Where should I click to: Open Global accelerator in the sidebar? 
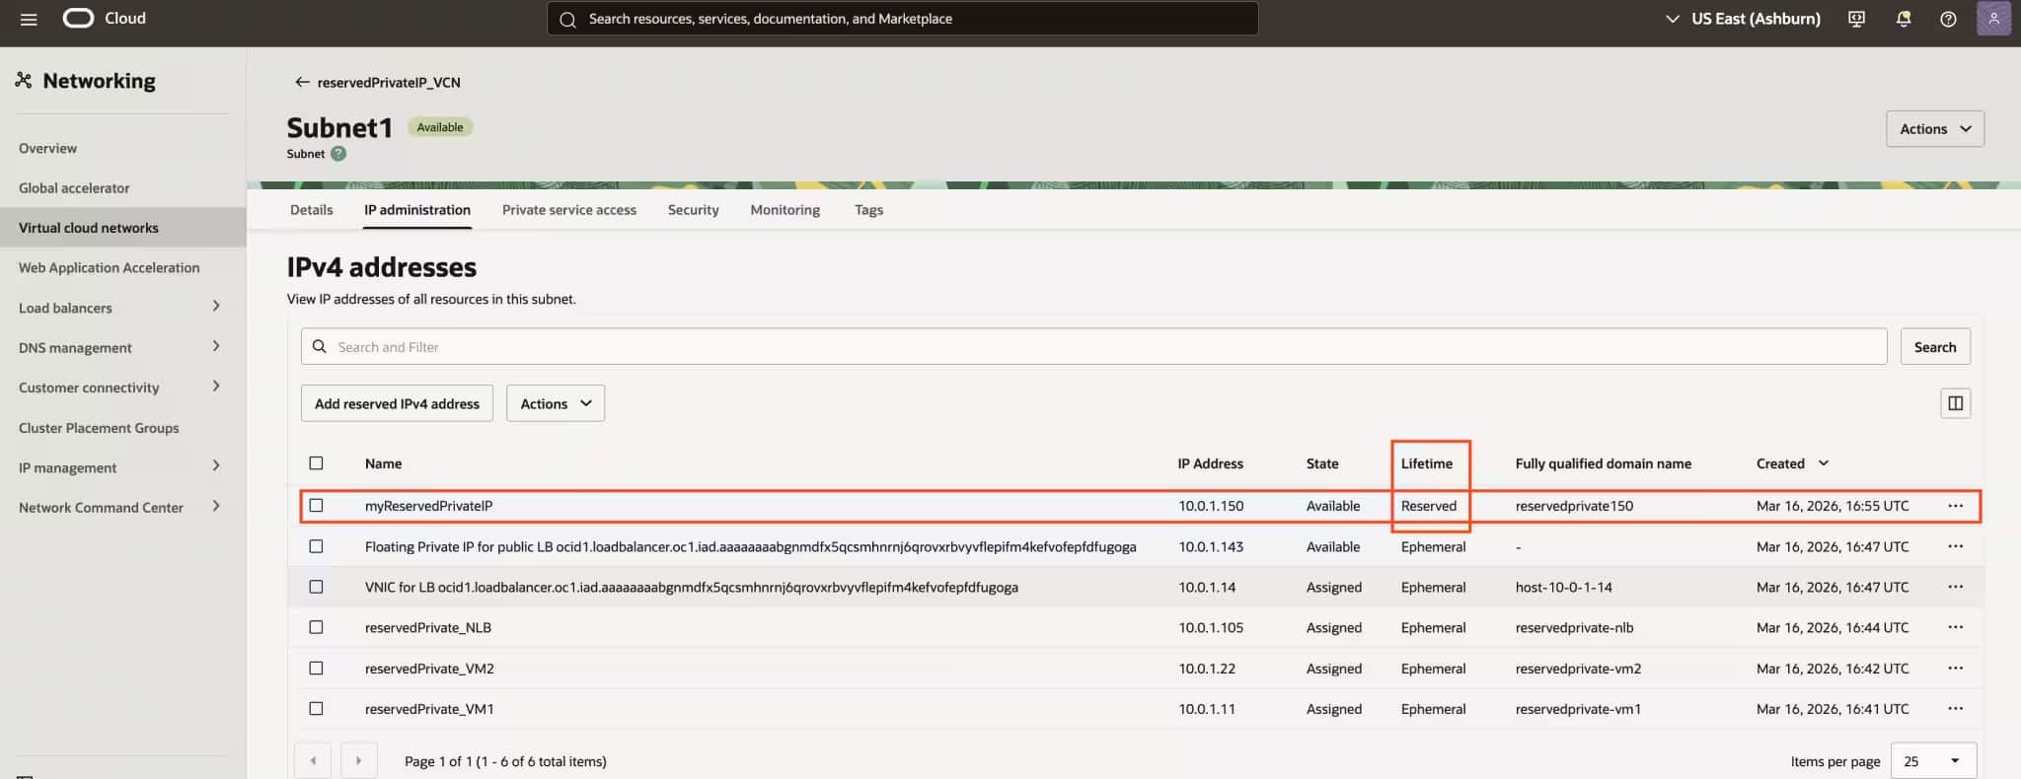[74, 187]
